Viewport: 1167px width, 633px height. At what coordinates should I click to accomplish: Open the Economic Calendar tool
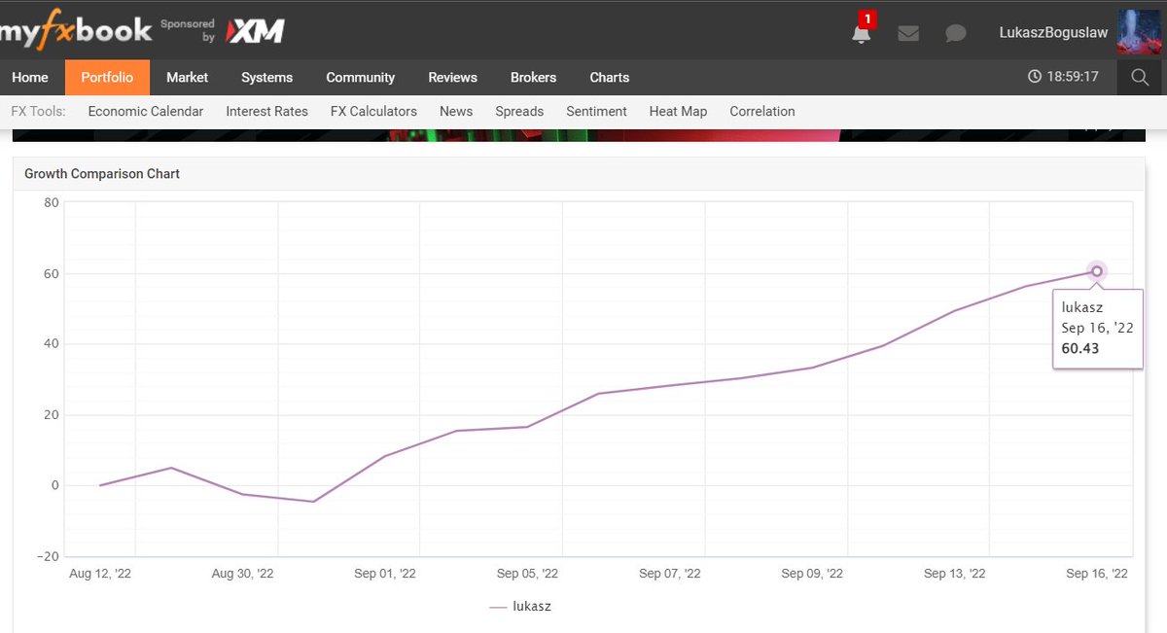tap(146, 112)
